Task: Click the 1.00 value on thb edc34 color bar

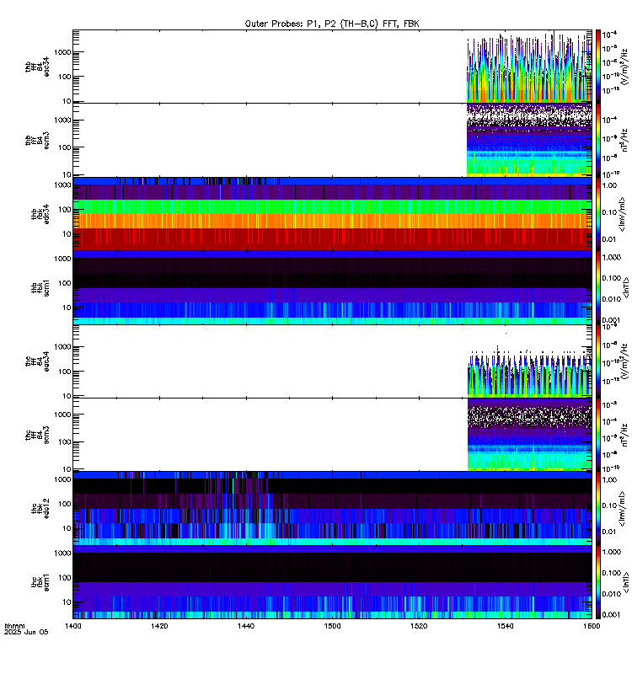Action: point(609,185)
